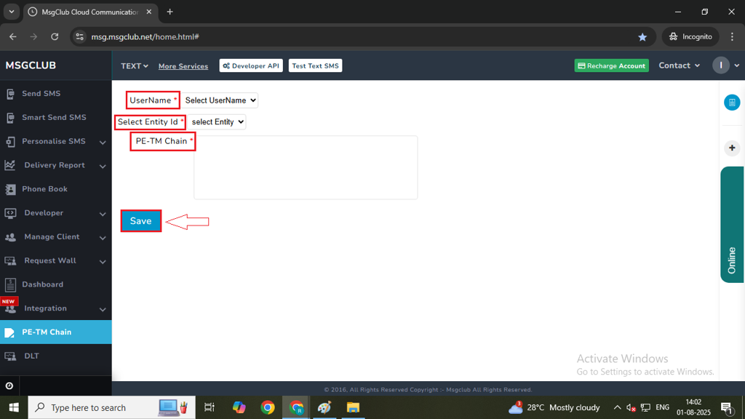The width and height of the screenshot is (745, 419).
Task: Open the Smart Send SMS menu item
Action: [x=55, y=117]
